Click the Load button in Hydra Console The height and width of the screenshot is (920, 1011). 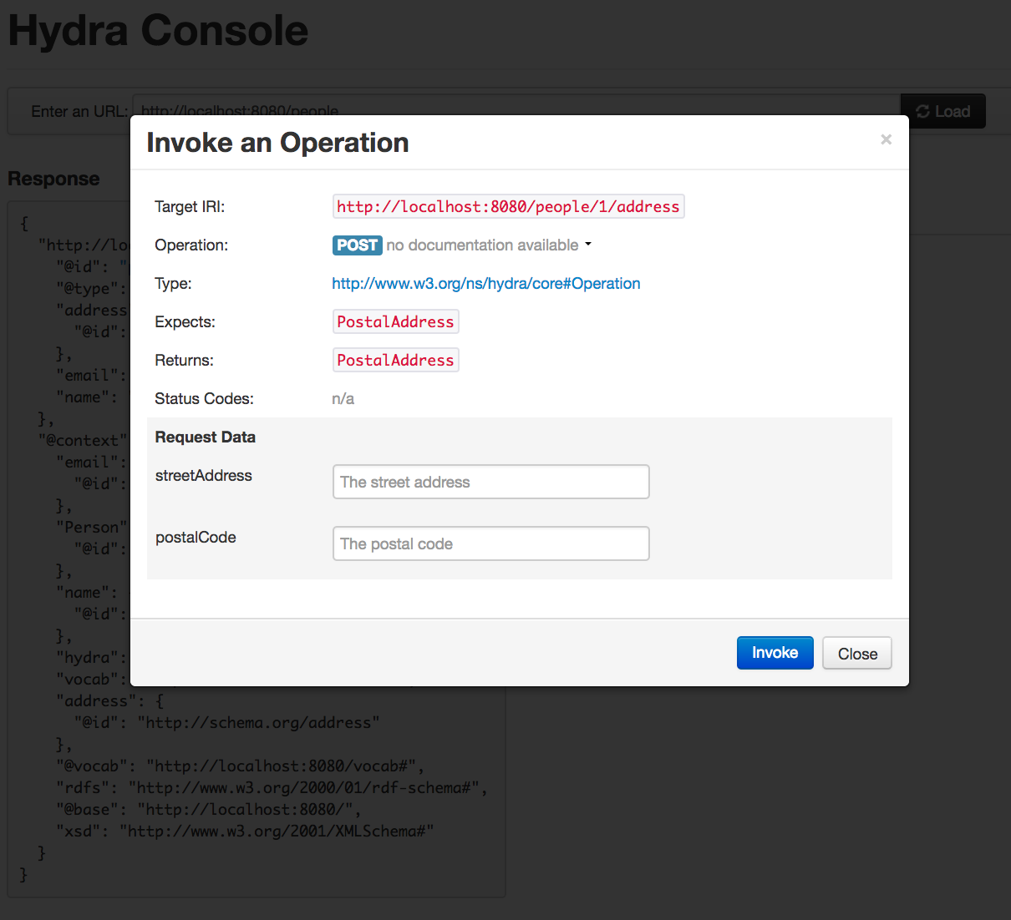(x=943, y=111)
